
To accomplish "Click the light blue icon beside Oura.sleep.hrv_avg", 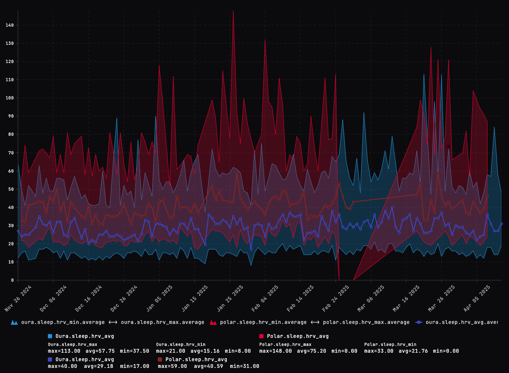I will point(51,337).
